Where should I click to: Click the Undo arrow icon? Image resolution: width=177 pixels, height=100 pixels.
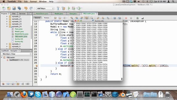26,8
